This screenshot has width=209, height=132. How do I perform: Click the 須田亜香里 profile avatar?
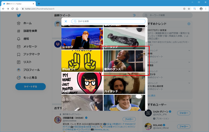point(58,120)
